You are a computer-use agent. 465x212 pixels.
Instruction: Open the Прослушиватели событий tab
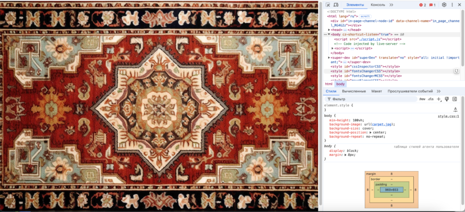click(410, 91)
